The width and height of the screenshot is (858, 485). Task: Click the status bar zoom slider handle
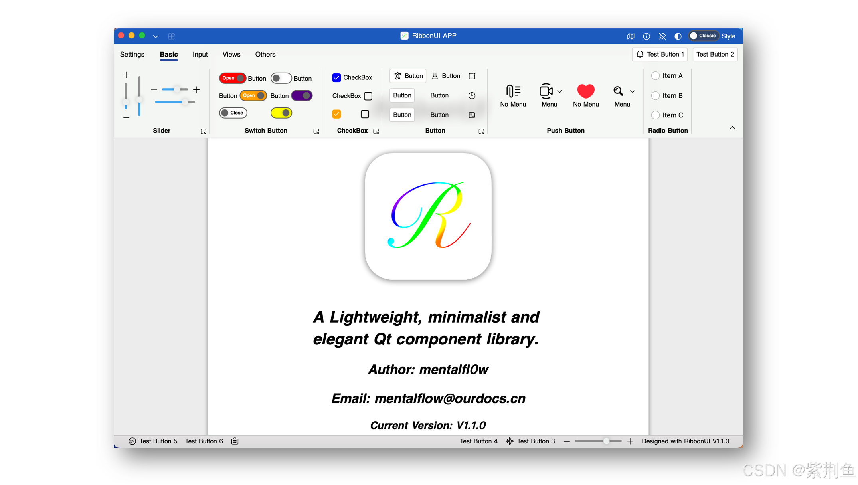[606, 441]
